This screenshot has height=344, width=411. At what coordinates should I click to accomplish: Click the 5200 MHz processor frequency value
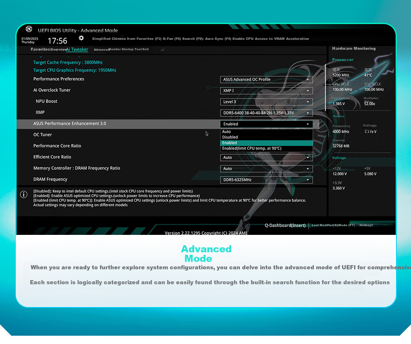[341, 75]
